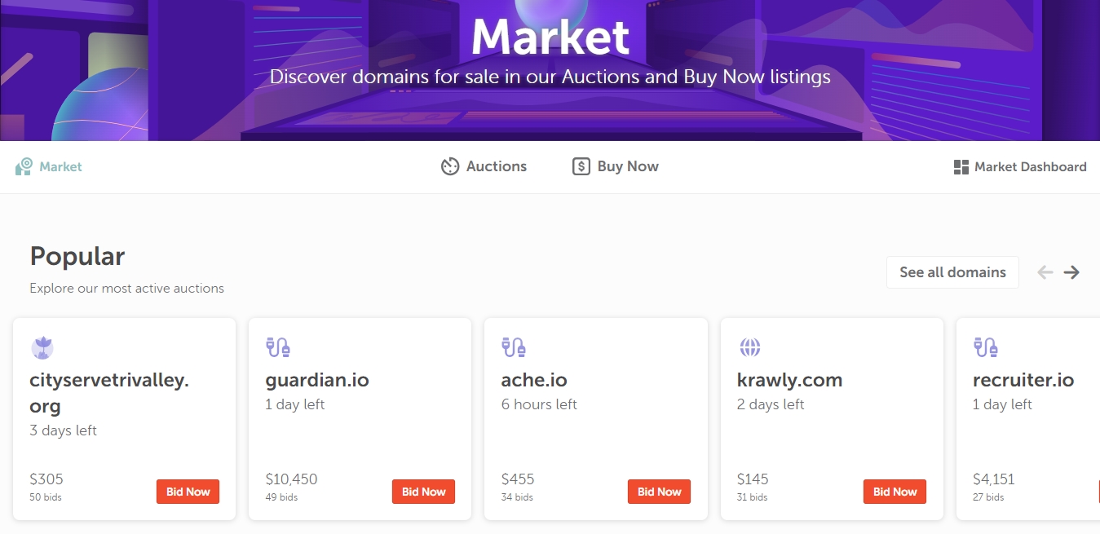Open the Market Dashboard link

[1030, 167]
